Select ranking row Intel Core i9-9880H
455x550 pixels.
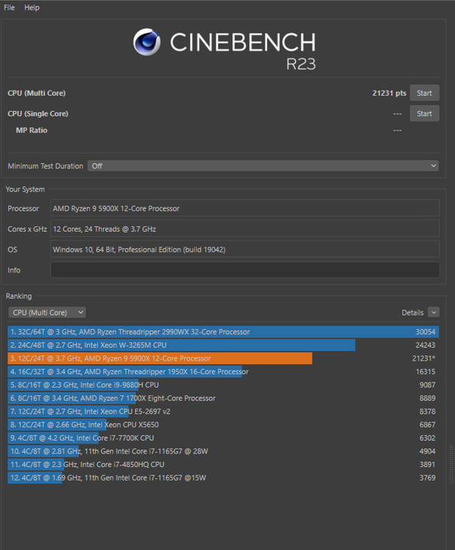click(223, 385)
